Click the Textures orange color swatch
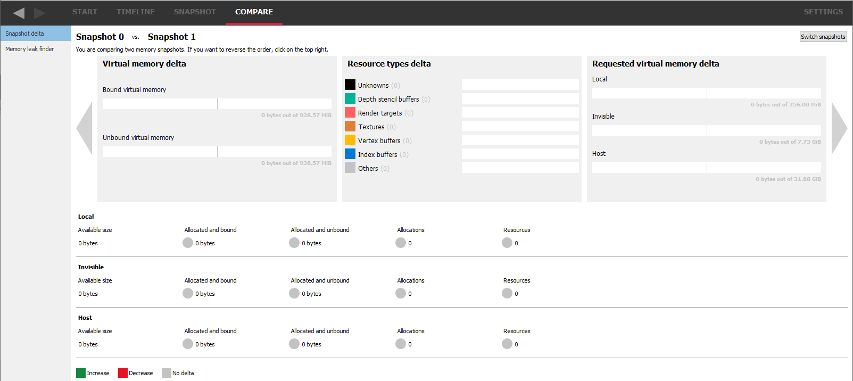 350,126
